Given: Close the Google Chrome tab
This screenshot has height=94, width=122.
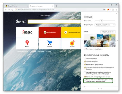Looking at the screenshot, I should click(28, 6).
